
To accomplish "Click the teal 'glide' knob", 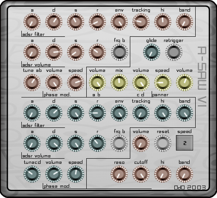I will tap(152, 52).
